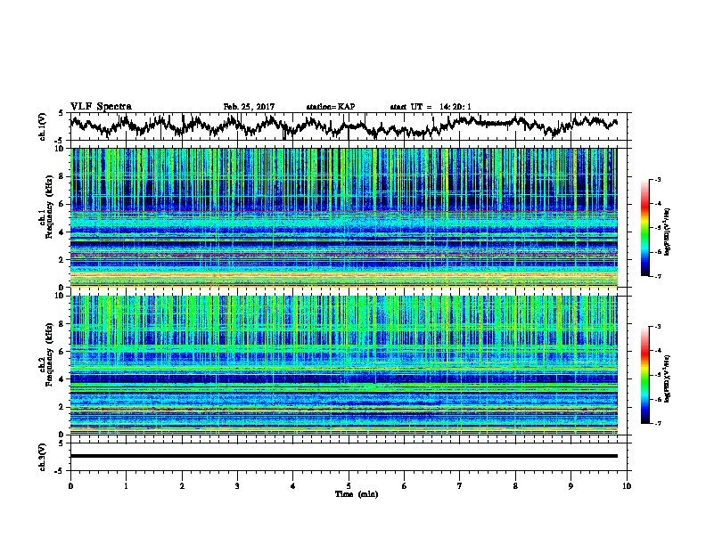Click the 'station=KAP' label
This screenshot has width=706, height=545.
[331, 107]
